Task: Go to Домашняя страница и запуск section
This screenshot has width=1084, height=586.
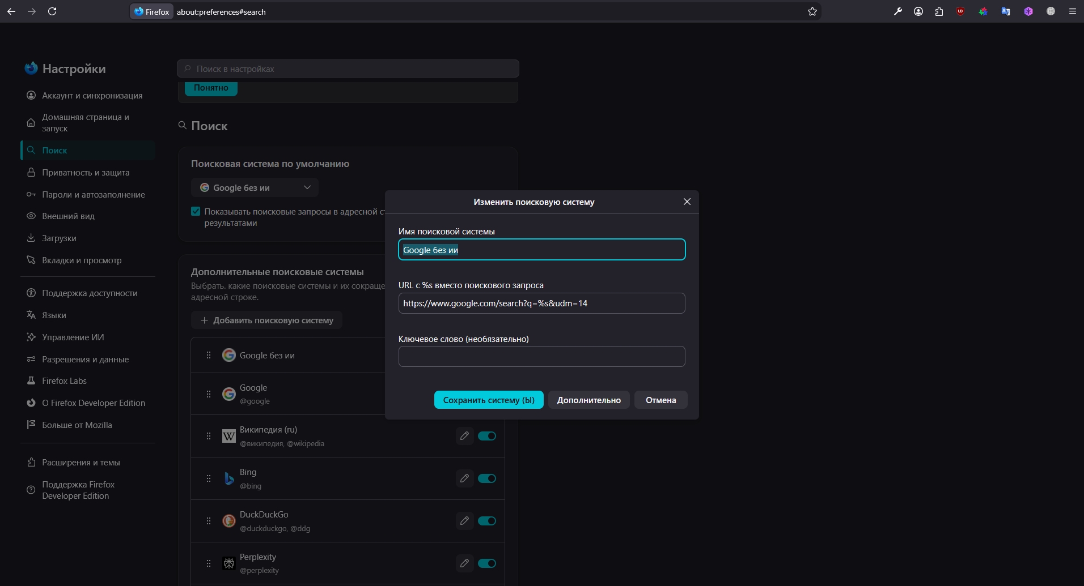Action: coord(88,123)
